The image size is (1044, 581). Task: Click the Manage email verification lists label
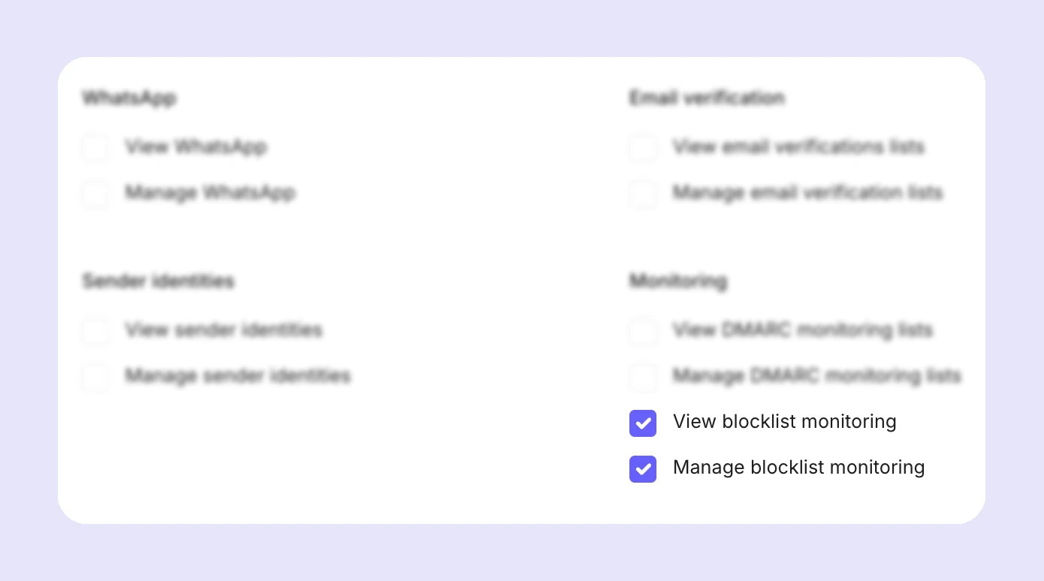(x=807, y=193)
